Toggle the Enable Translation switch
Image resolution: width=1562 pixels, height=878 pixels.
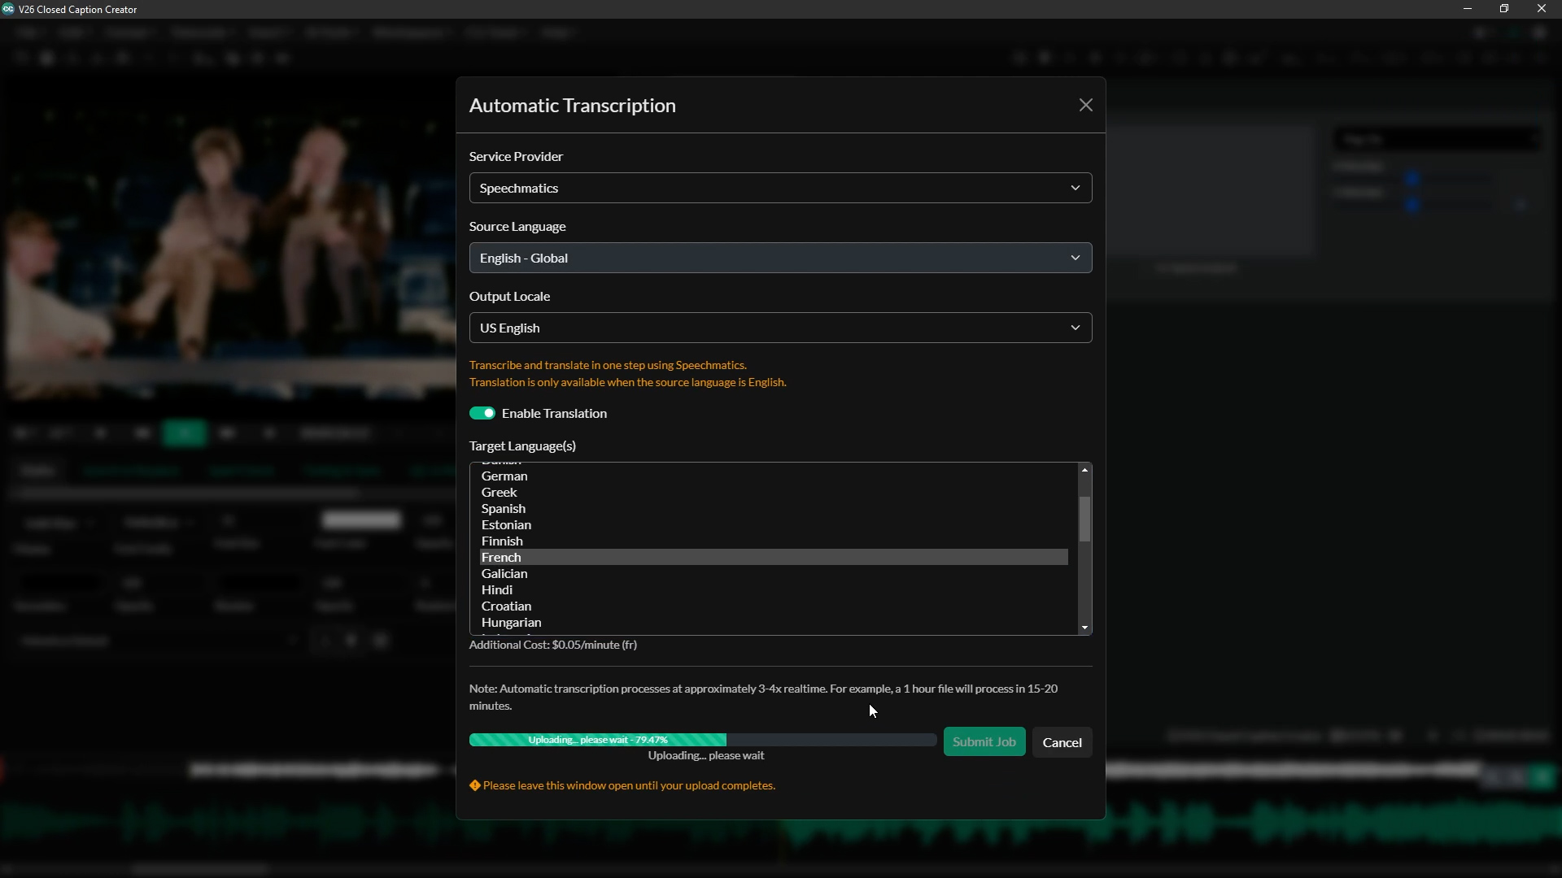pyautogui.click(x=482, y=414)
